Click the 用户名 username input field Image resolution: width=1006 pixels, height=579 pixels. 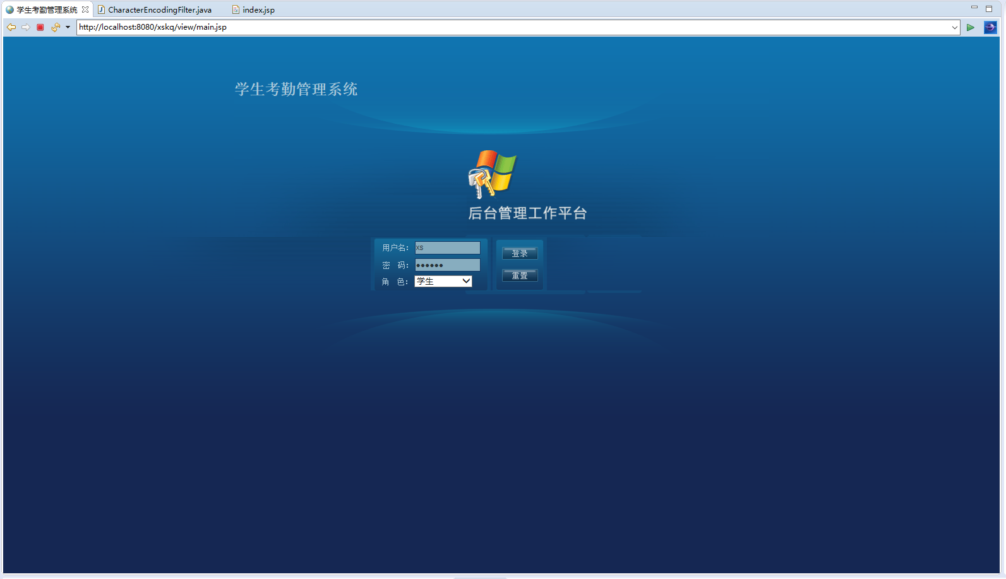[447, 248]
